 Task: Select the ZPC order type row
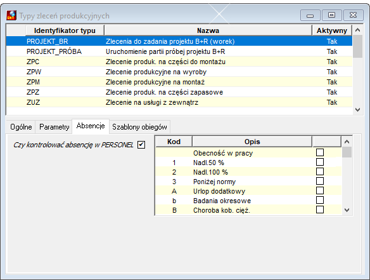pos(179,62)
